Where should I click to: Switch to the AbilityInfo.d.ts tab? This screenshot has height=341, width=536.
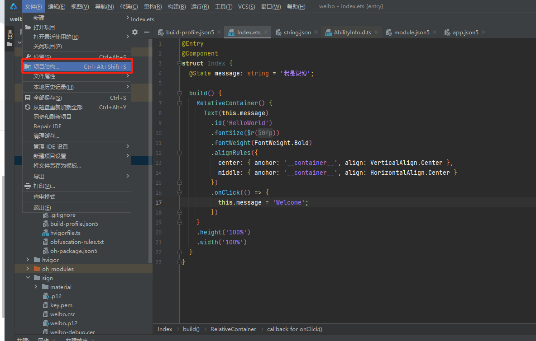(x=353, y=32)
